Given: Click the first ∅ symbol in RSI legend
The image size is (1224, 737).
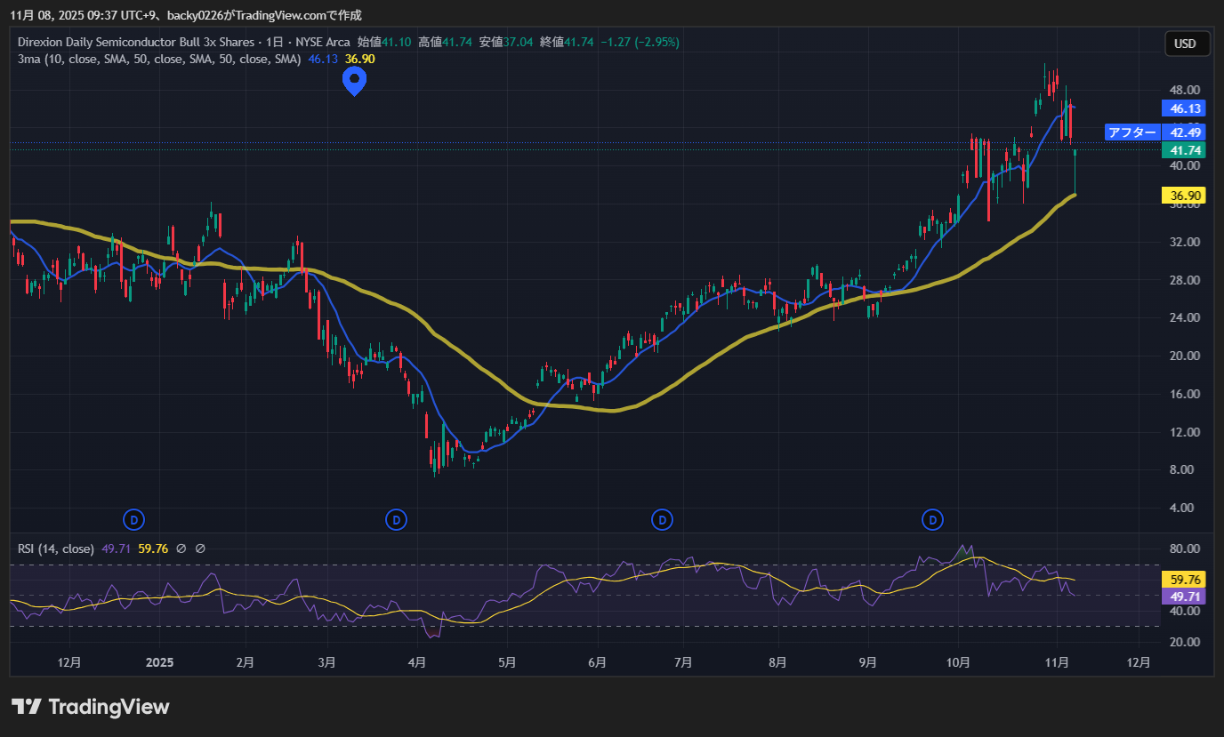Looking at the screenshot, I should click(181, 549).
